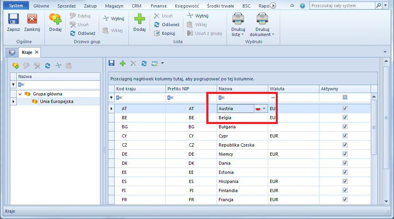
Task: Uncheck Aktywny for Belgia row
Action: [345, 117]
